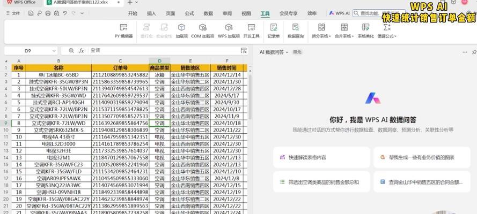Image resolution: width=477 pixels, height=214 pixels.
Task: Redo the last undone action
Action: [x=74, y=13]
